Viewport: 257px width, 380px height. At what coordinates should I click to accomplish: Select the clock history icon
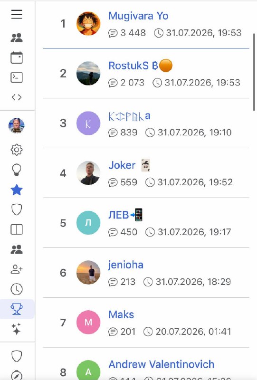pos(17,289)
